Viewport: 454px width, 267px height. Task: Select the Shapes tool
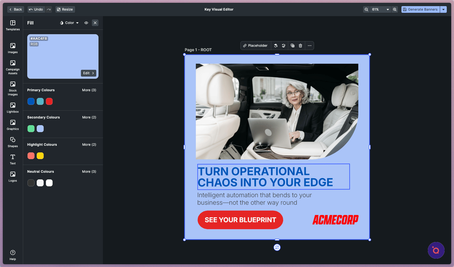pos(13,142)
